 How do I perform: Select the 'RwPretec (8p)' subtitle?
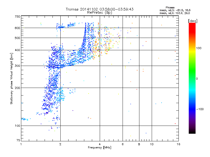coord(99,13)
